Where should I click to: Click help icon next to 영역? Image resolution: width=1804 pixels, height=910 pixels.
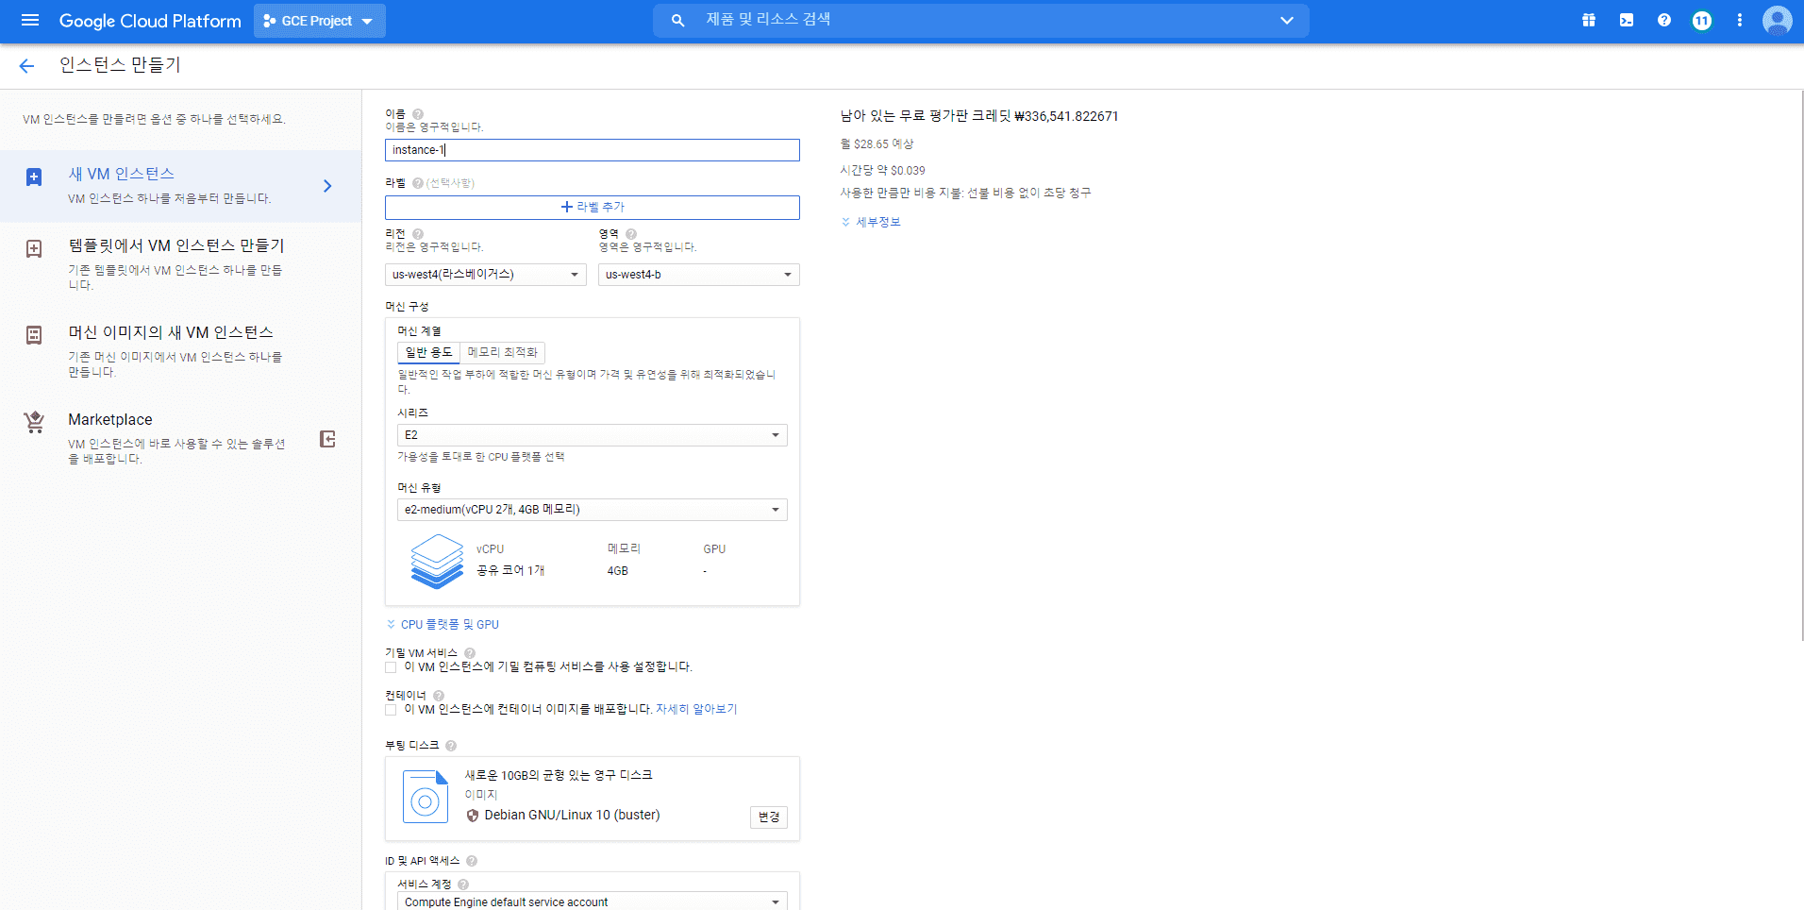[x=631, y=234]
